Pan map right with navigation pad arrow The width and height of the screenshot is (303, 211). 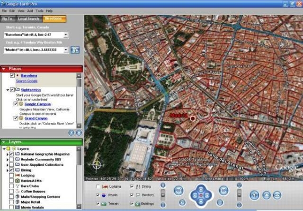click(x=207, y=195)
